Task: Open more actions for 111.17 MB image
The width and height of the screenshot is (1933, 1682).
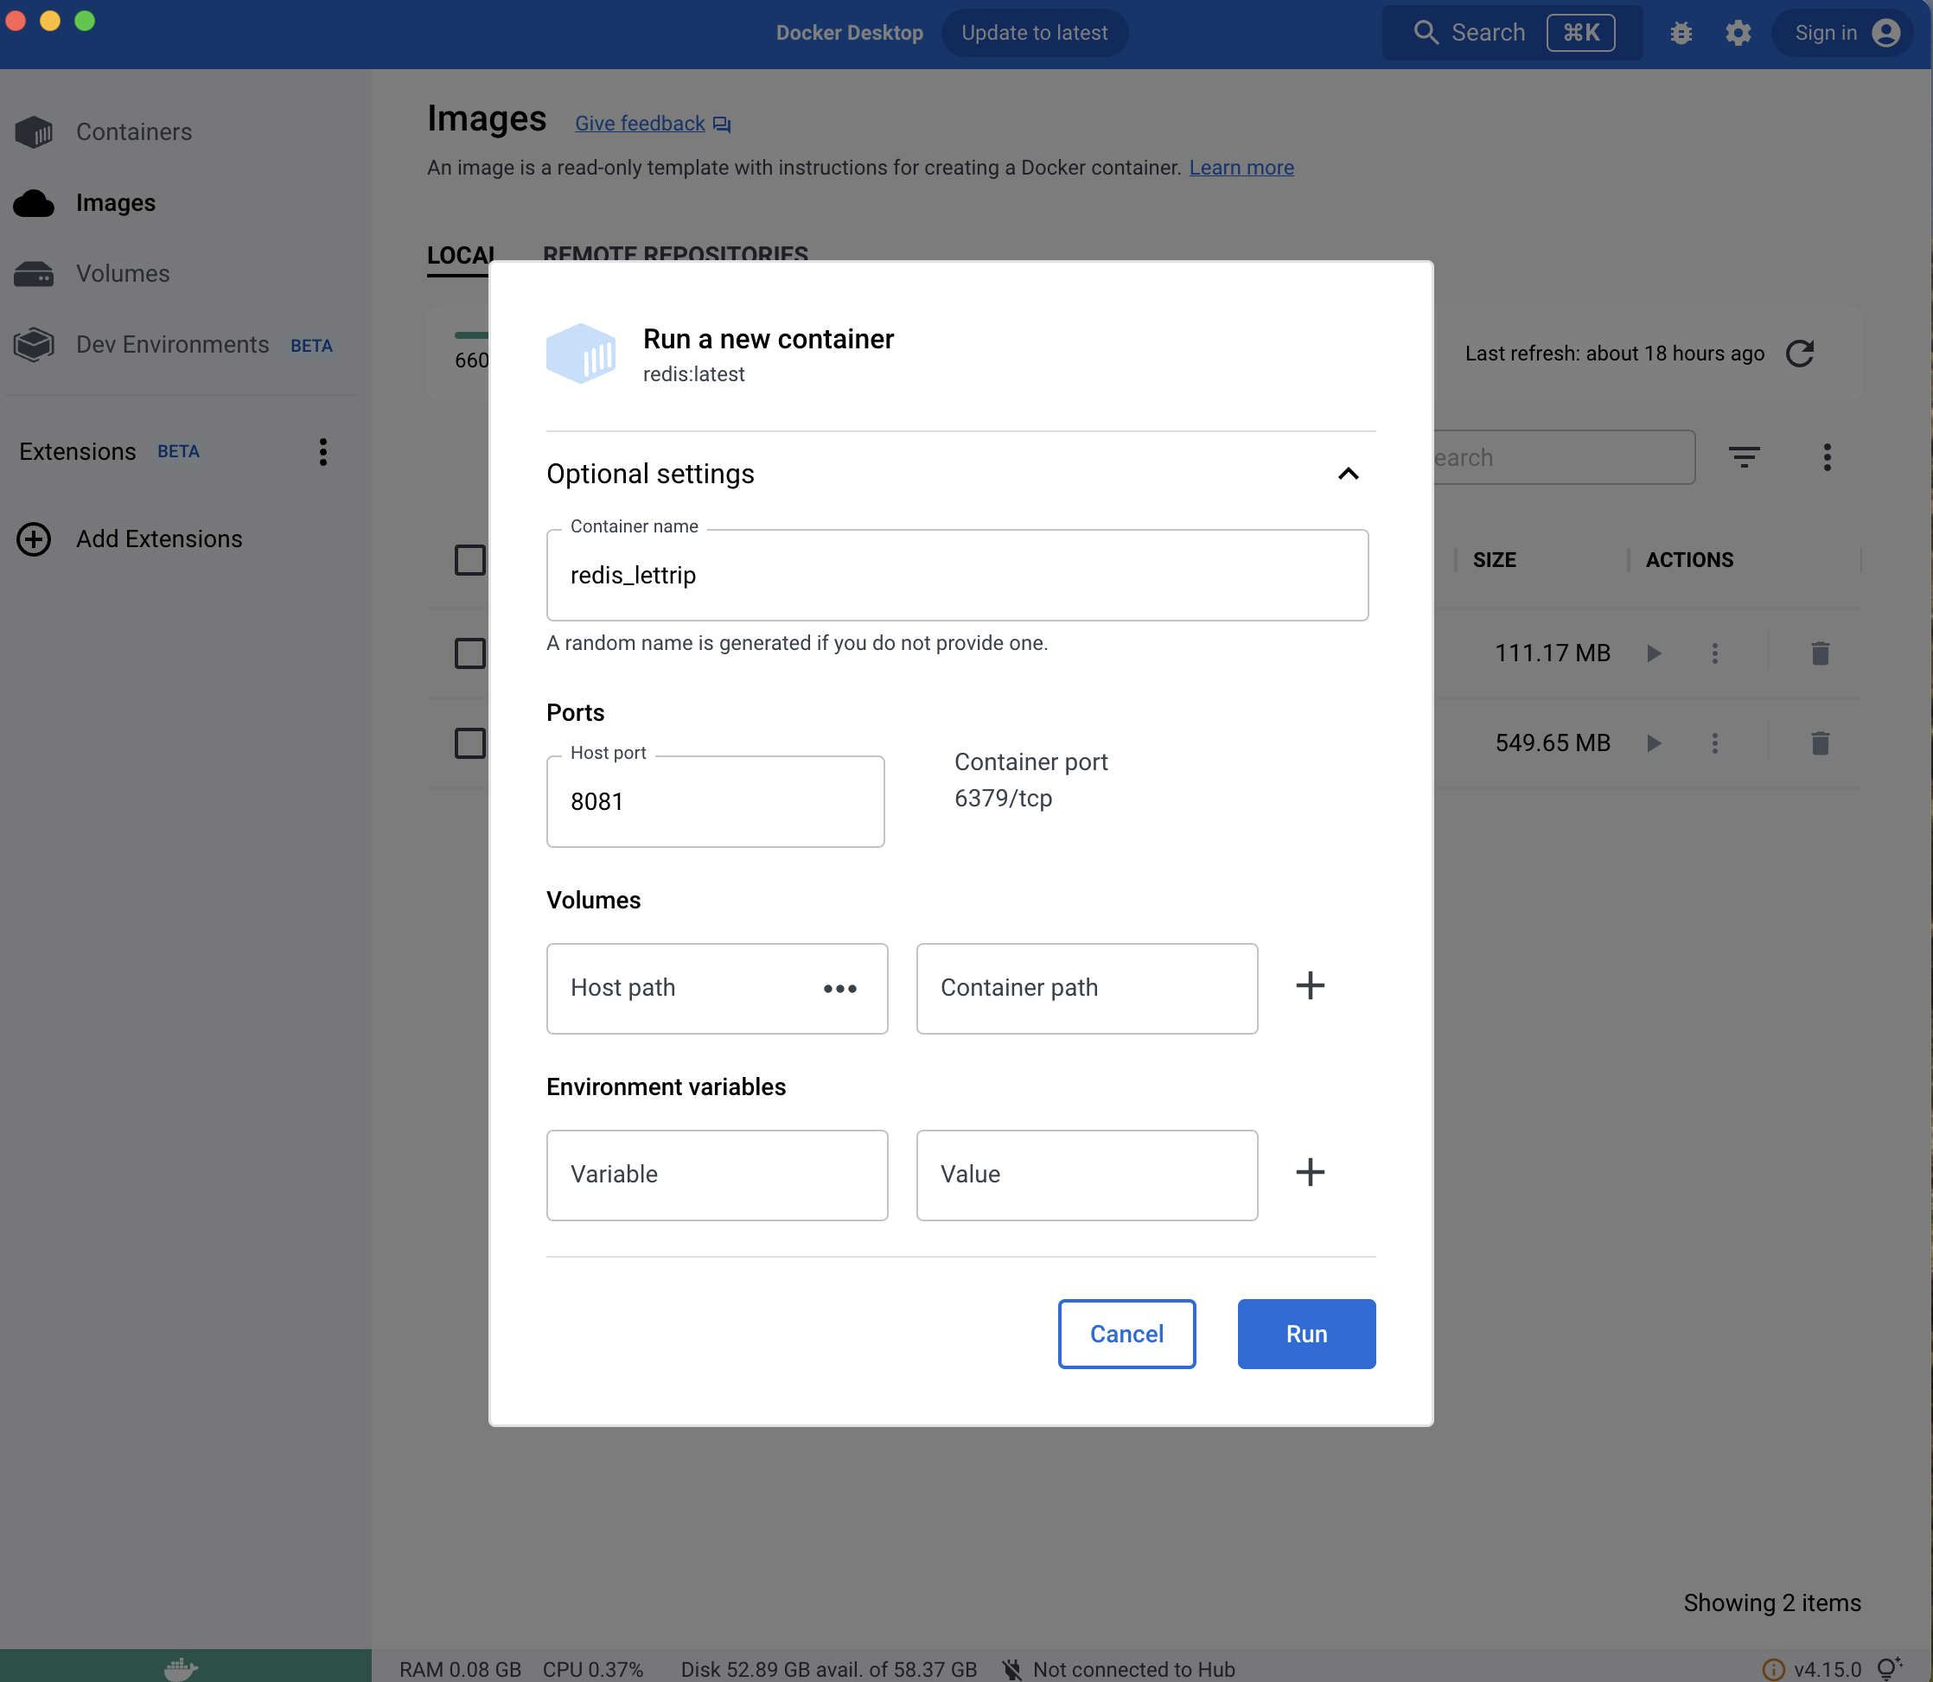Action: pyautogui.click(x=1714, y=653)
